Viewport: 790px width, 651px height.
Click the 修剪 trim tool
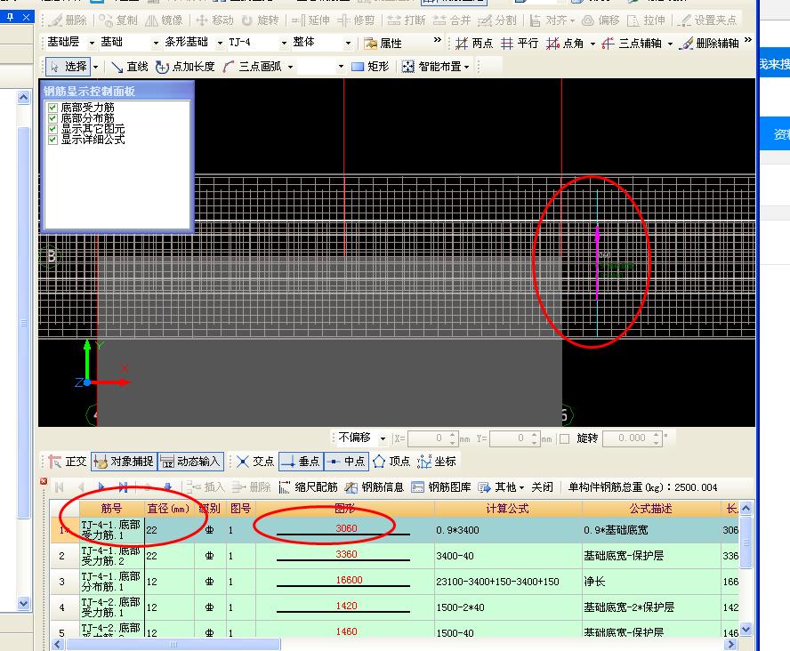(x=356, y=20)
